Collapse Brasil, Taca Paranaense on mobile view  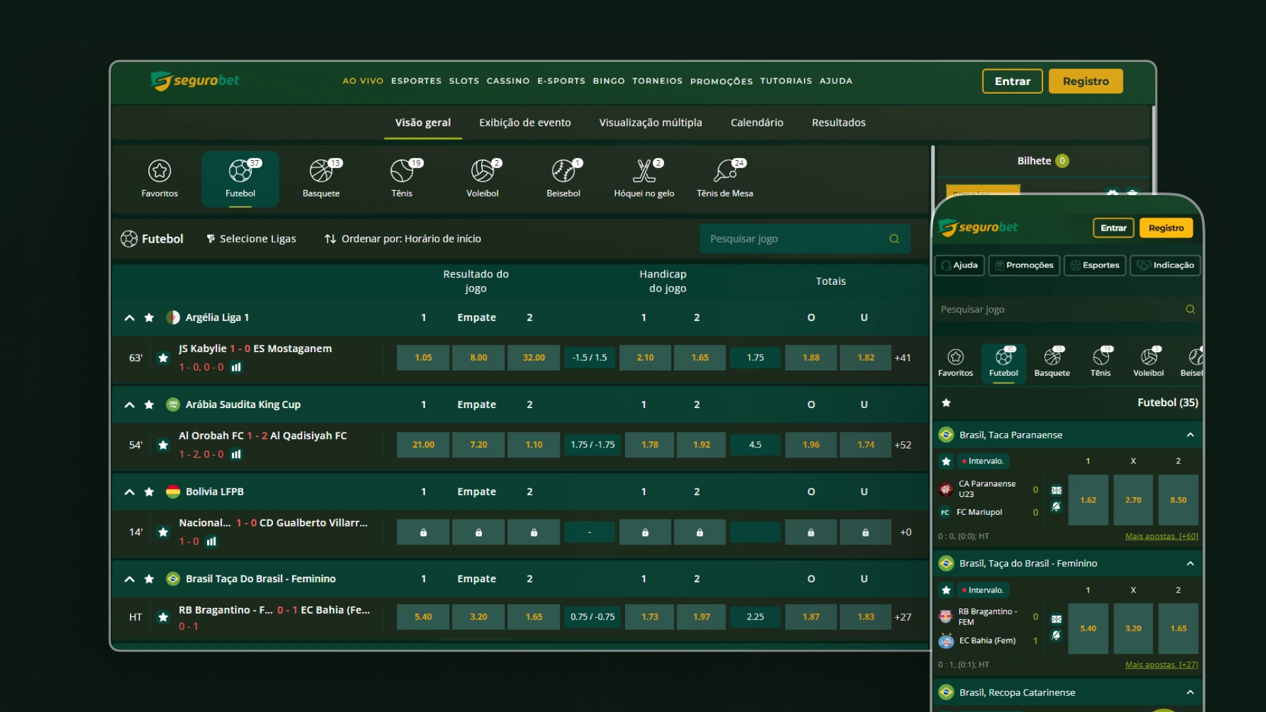point(1190,435)
